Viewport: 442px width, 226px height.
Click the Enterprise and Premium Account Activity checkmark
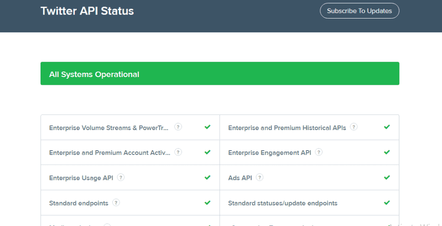coord(208,152)
